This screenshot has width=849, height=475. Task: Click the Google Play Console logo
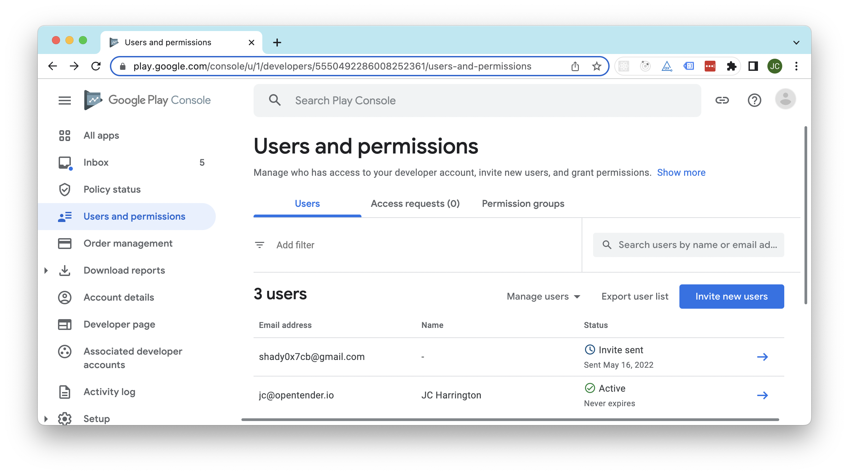[x=147, y=100]
